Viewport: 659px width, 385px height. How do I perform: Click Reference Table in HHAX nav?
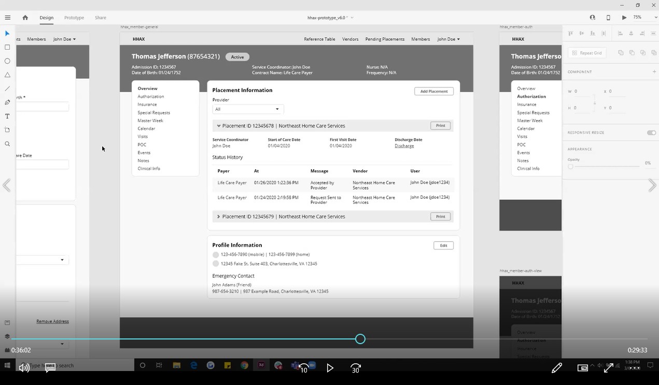[319, 39]
